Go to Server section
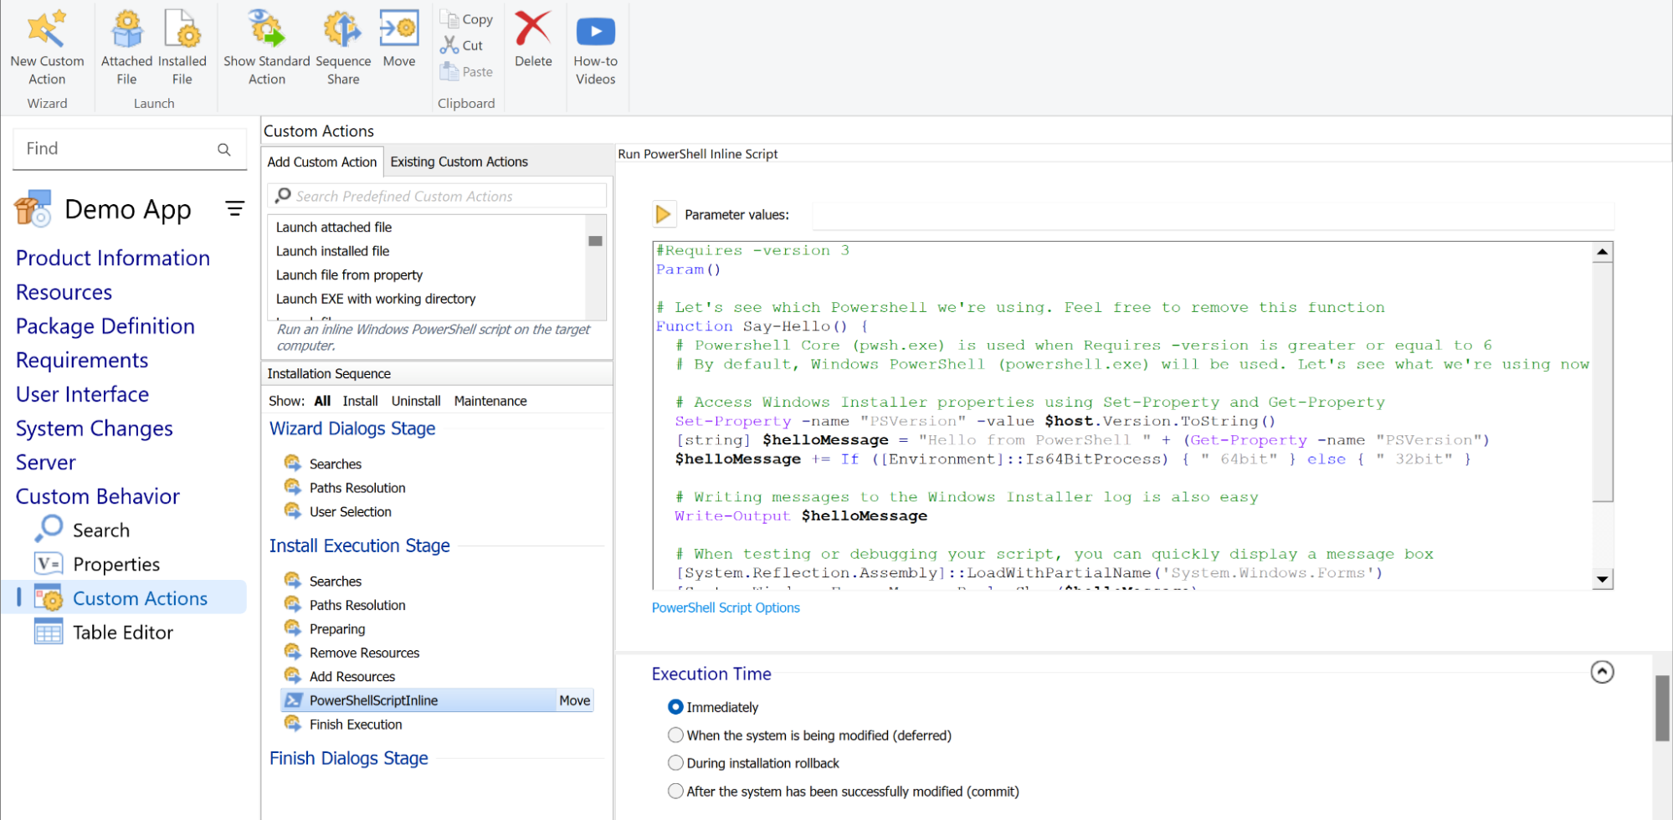Screen dimensions: 1673x820 46,462
